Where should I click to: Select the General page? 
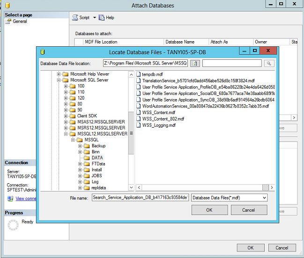pyautogui.click(x=20, y=21)
